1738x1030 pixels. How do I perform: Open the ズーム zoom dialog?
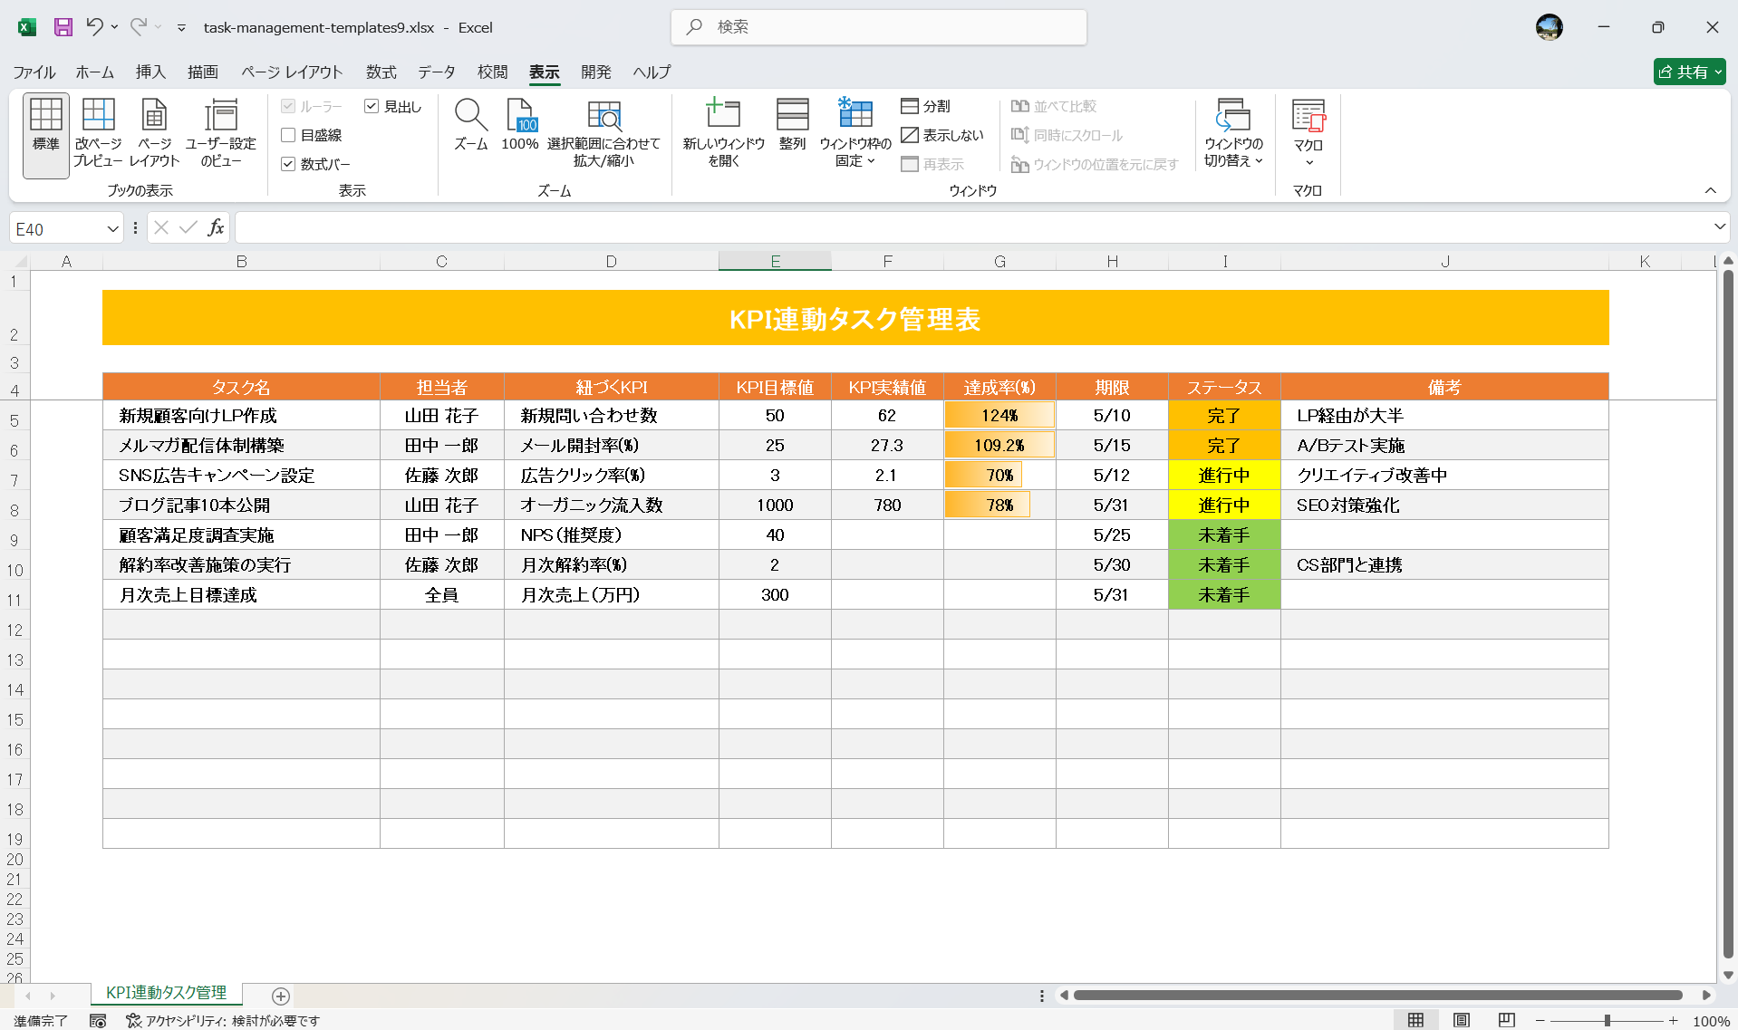(471, 125)
